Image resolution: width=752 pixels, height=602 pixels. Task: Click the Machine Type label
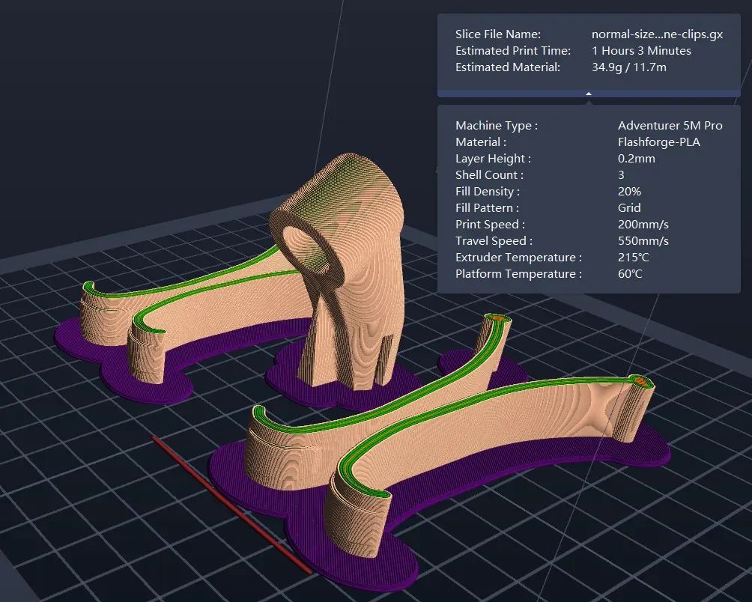(x=497, y=126)
